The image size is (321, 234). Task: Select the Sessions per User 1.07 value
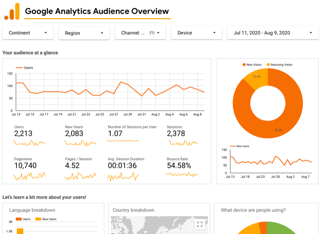[115, 134]
